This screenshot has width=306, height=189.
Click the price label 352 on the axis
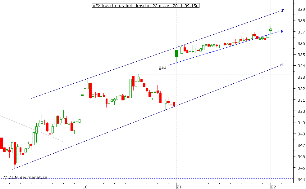[x=301, y=89]
